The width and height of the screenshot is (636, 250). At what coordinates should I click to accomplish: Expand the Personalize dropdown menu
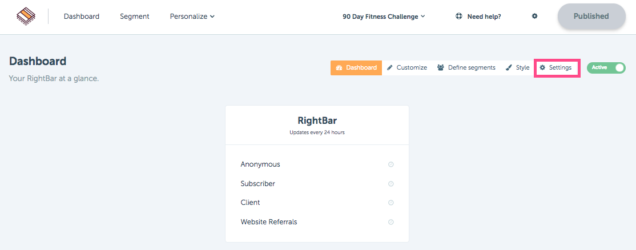(x=192, y=17)
